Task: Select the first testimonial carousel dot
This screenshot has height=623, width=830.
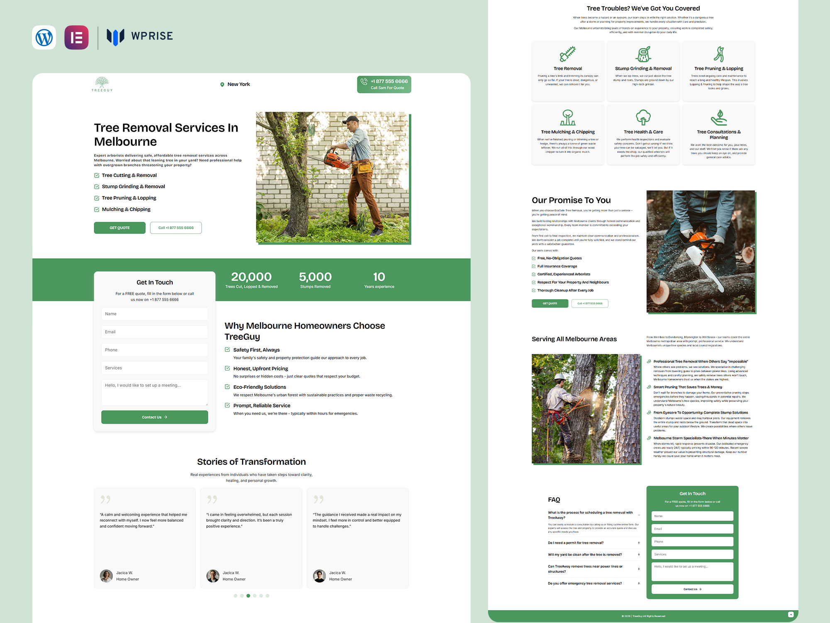Action: click(x=235, y=596)
